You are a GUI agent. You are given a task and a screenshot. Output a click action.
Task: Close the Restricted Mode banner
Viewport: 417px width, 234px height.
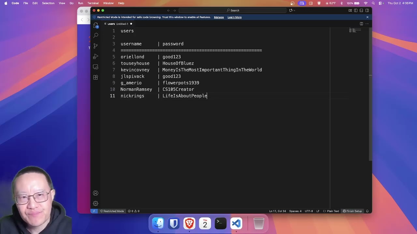click(367, 17)
